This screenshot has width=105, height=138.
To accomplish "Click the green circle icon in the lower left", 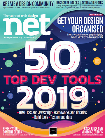I will point(3,108).
